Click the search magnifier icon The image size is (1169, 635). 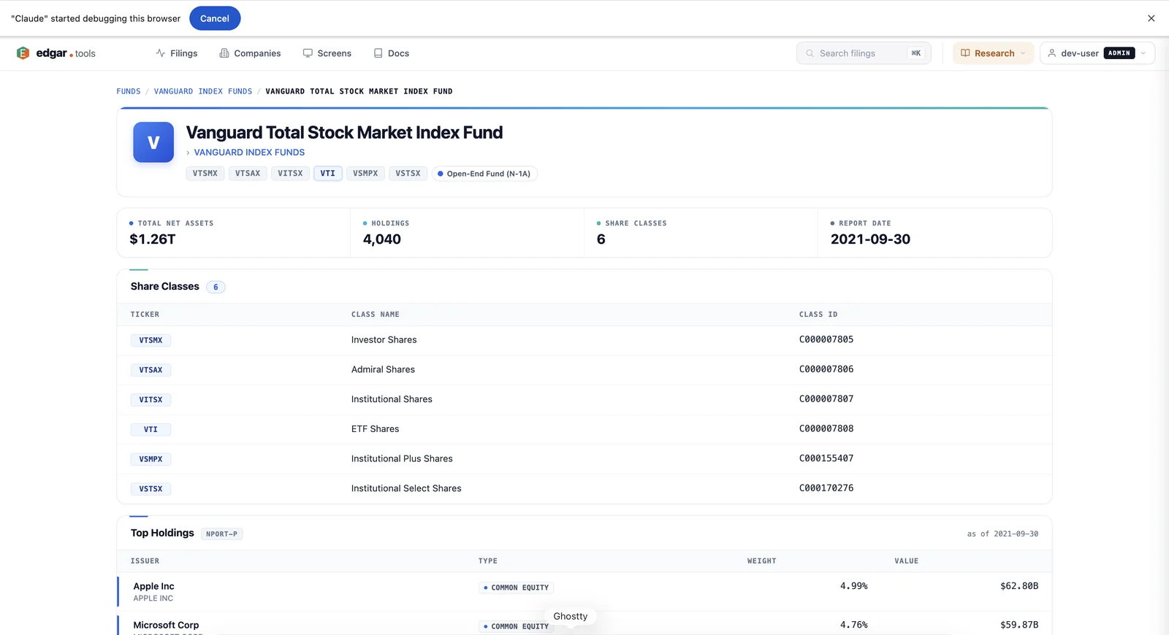pos(810,53)
